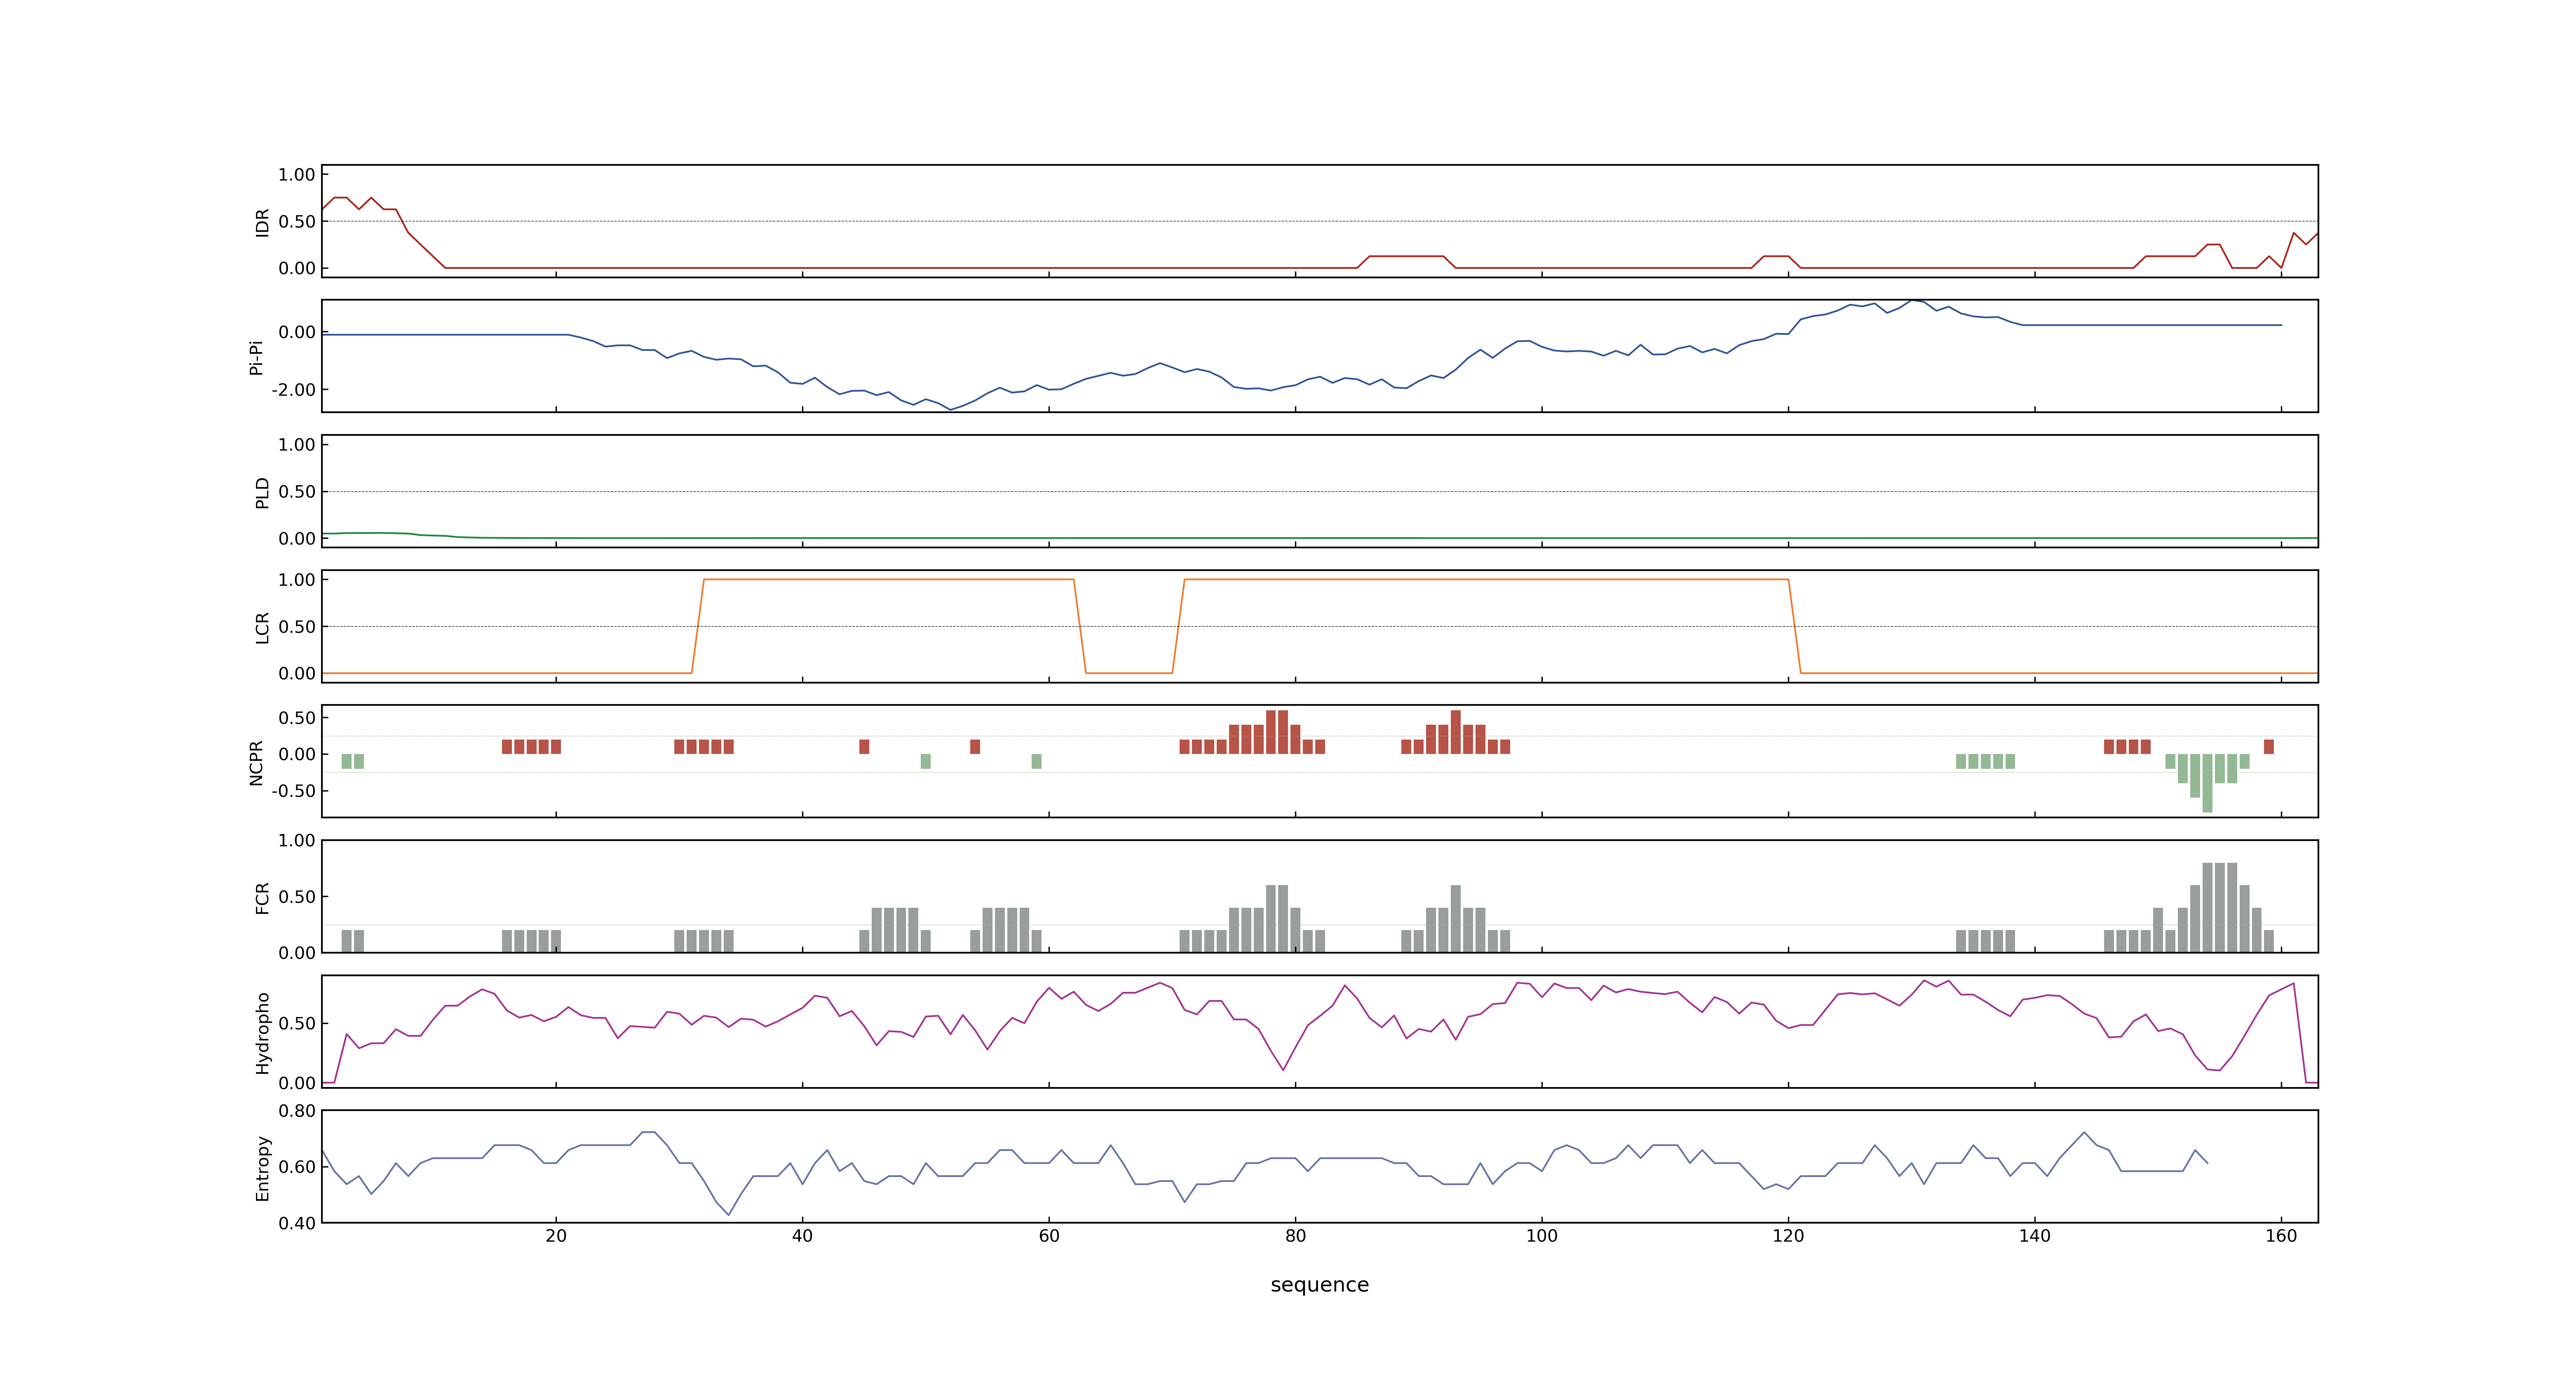The image size is (2576, 1374).
Task: Click the 0.00 tick on Pi-Pi axis
Action: (x=297, y=332)
